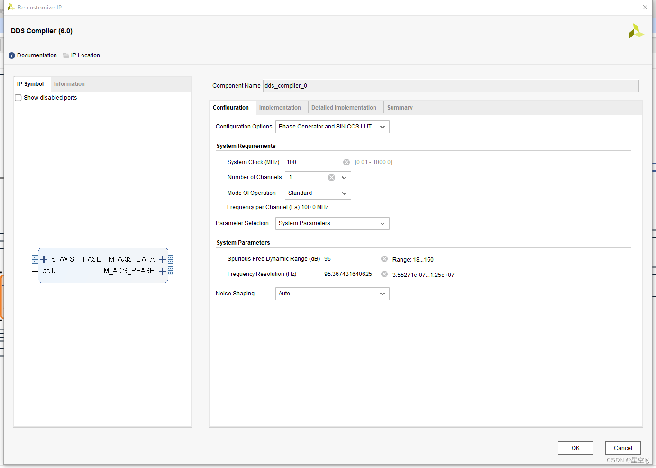
Task: Click the 'Range: 18...150' hint text
Action: (413, 260)
